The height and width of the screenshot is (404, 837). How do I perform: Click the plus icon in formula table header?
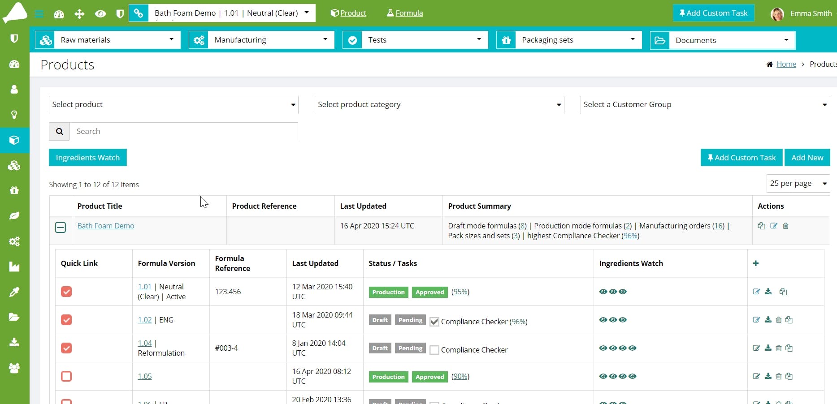point(756,263)
